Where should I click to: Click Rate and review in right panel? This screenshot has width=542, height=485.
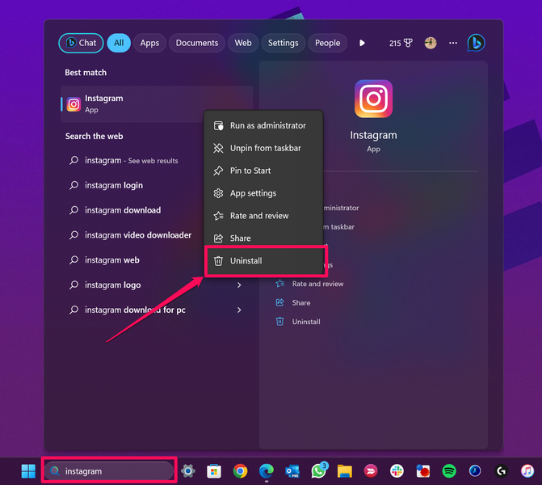[x=317, y=284]
